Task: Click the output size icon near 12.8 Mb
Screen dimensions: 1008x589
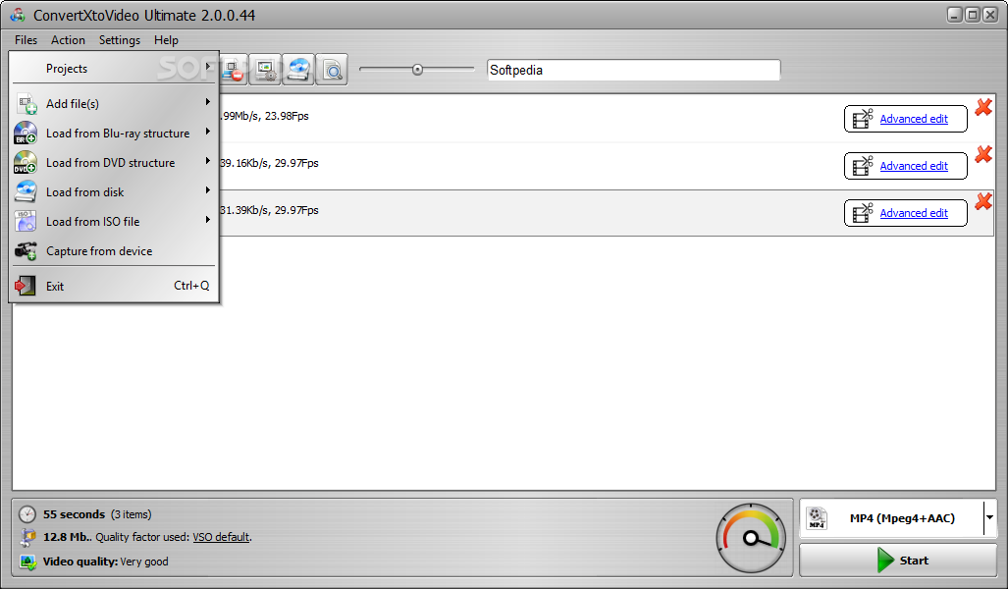Action: coord(27,537)
